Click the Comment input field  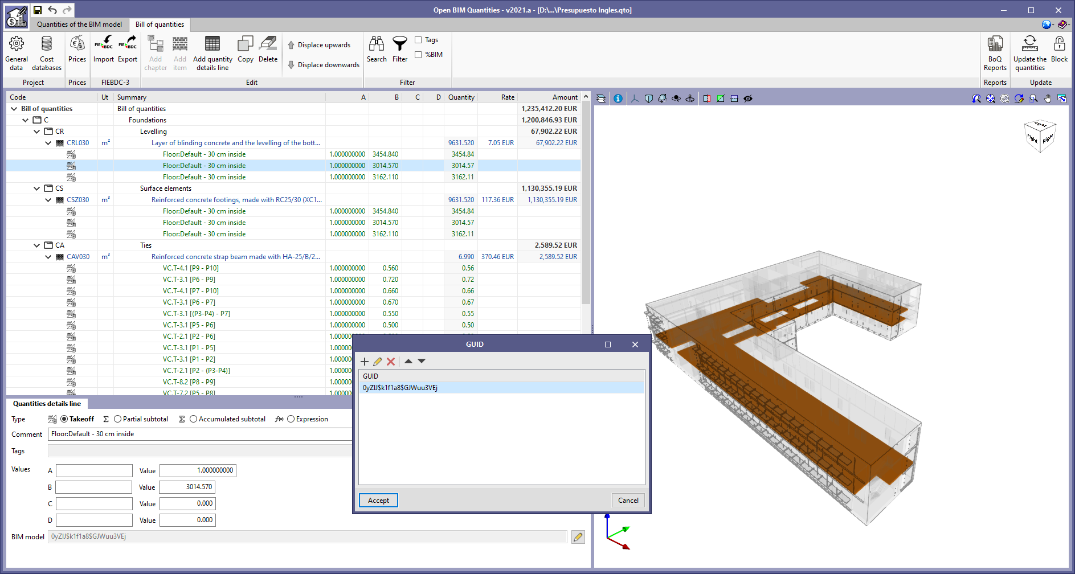pos(200,434)
